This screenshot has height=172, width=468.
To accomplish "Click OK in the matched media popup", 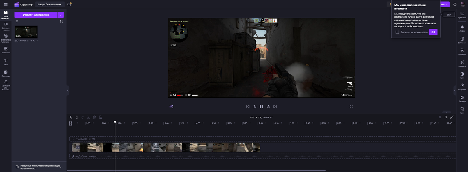I will (433, 32).
